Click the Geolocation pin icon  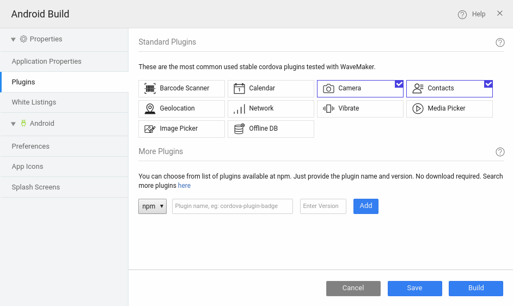[150, 109]
